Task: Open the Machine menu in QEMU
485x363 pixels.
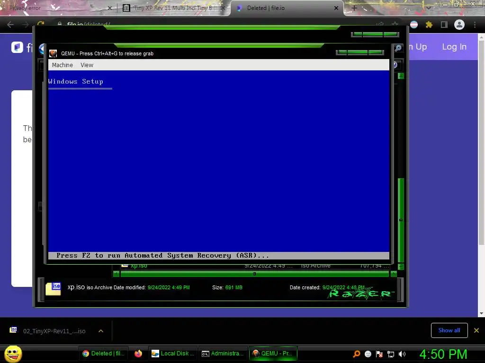Action: point(62,65)
